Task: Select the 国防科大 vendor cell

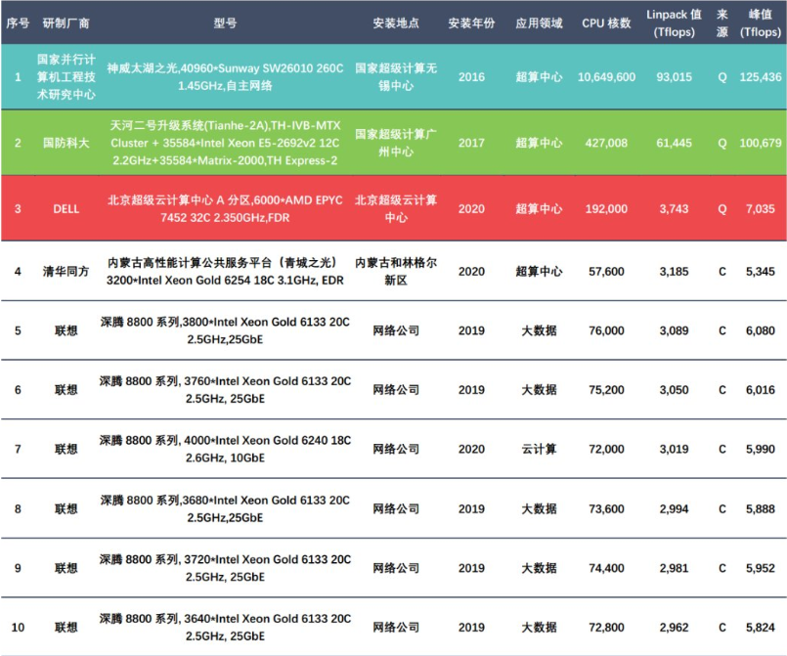Action: pos(66,143)
